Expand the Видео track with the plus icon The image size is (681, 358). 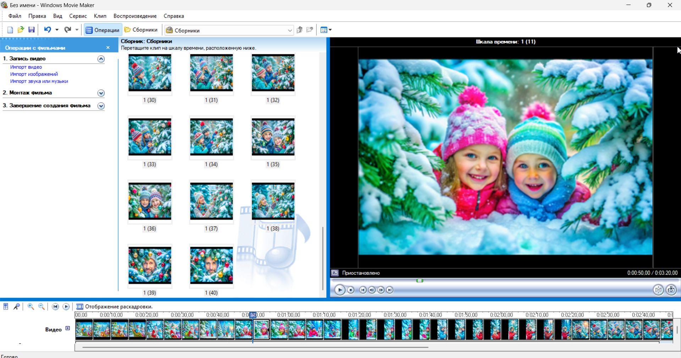click(67, 328)
